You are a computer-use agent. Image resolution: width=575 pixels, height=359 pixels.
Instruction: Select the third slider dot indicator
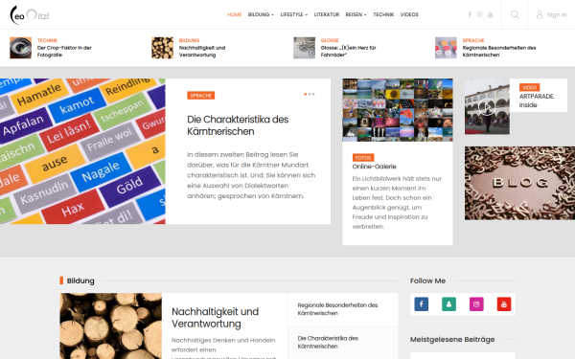(313, 94)
